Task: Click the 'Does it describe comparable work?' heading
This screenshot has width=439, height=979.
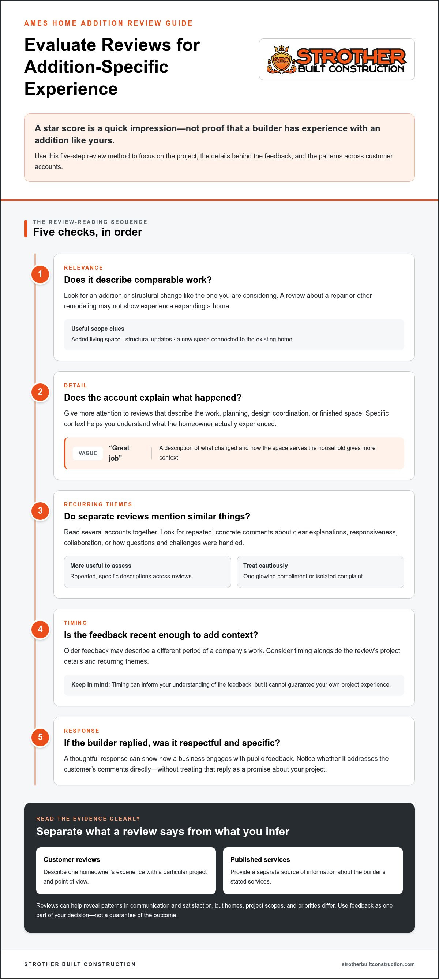Action: coord(138,280)
